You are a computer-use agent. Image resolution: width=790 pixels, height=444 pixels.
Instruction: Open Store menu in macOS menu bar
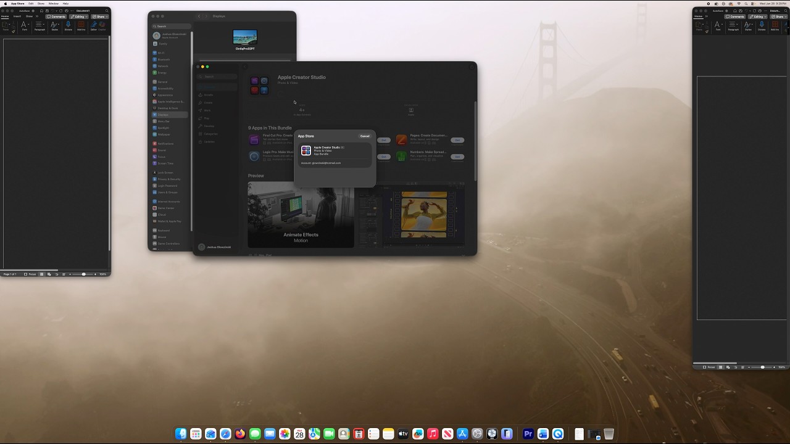(x=41, y=4)
